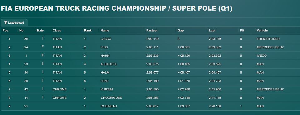Click the No. column header

tap(22, 30)
